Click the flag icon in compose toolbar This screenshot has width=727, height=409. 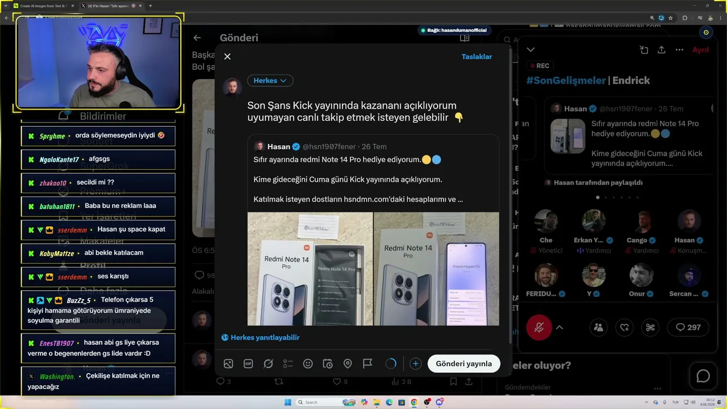pyautogui.click(x=367, y=364)
